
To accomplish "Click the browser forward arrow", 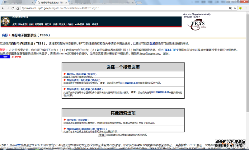I will pos(8,8).
